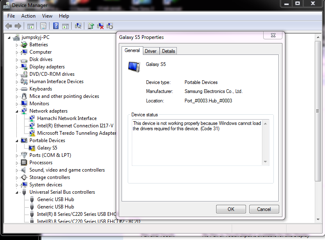
Task: Collapse the Network adapters node
Action: [17, 111]
